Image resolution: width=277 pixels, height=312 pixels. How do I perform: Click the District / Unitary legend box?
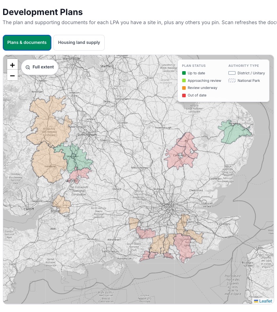[x=232, y=73]
